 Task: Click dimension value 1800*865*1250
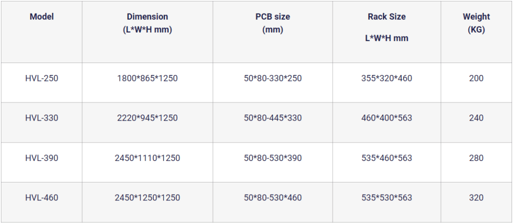[x=147, y=78]
